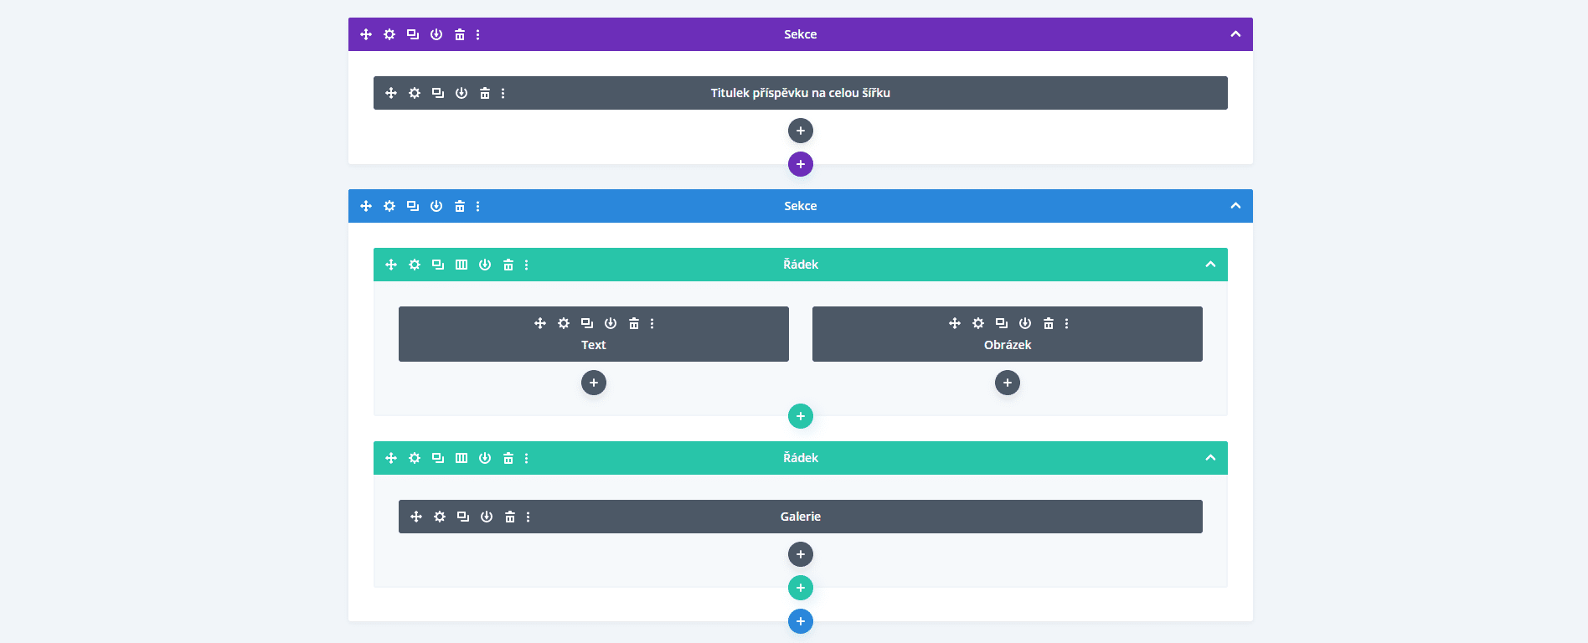Screen dimensions: 1588x643
Task: Click the Obrázek module label
Action: point(1008,345)
